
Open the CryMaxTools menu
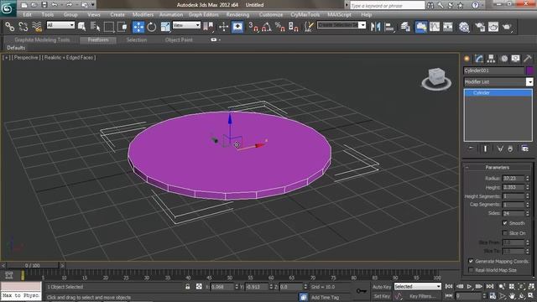click(305, 15)
